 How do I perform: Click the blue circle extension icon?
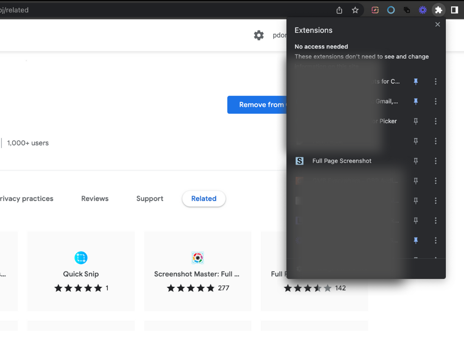click(391, 10)
